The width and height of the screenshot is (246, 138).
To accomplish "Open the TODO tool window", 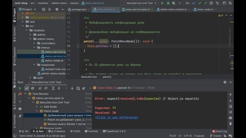I will (75, 131).
